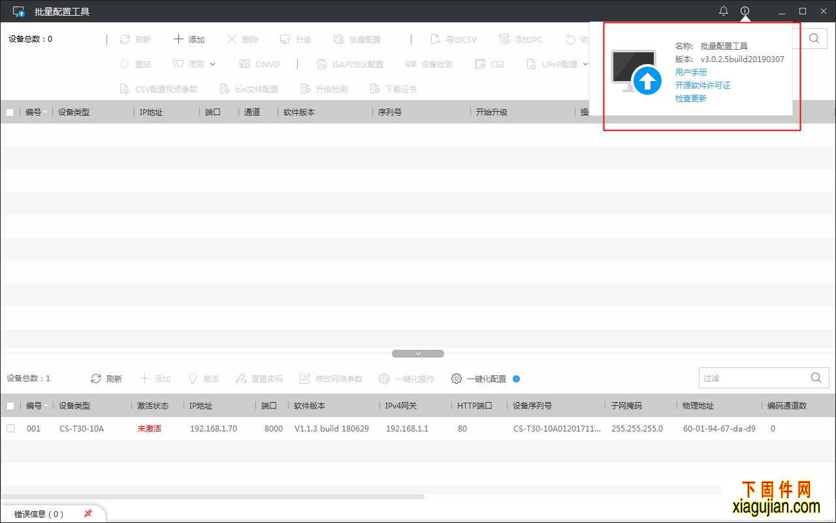Click 激活 activate button

[203, 379]
